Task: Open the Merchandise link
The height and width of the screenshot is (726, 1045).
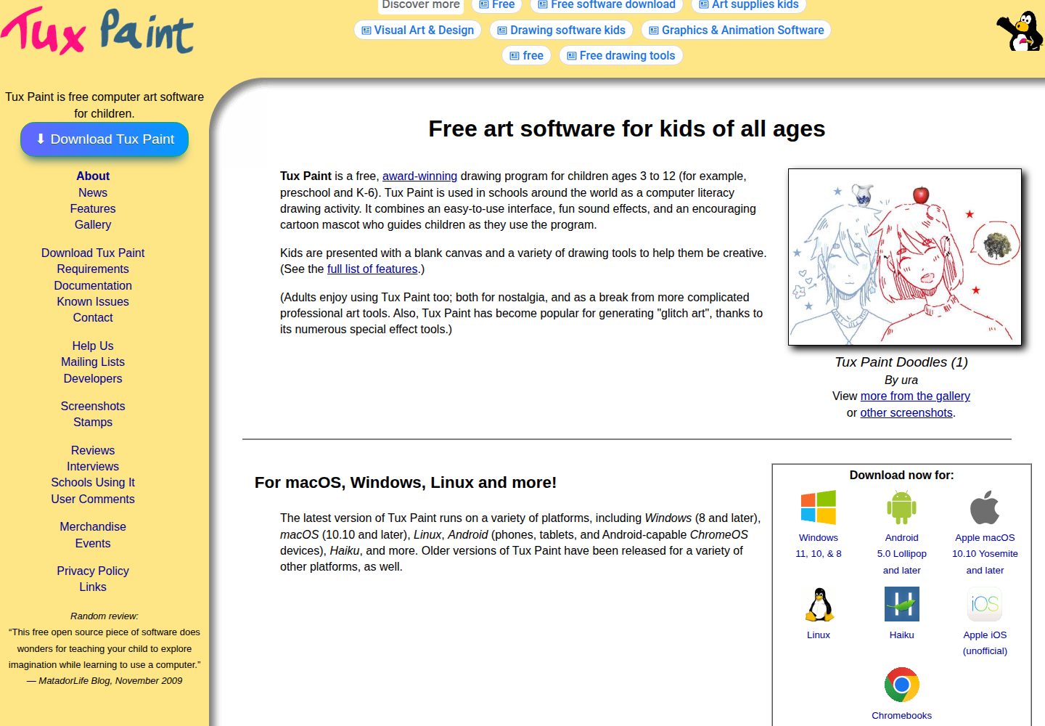Action: [x=93, y=526]
